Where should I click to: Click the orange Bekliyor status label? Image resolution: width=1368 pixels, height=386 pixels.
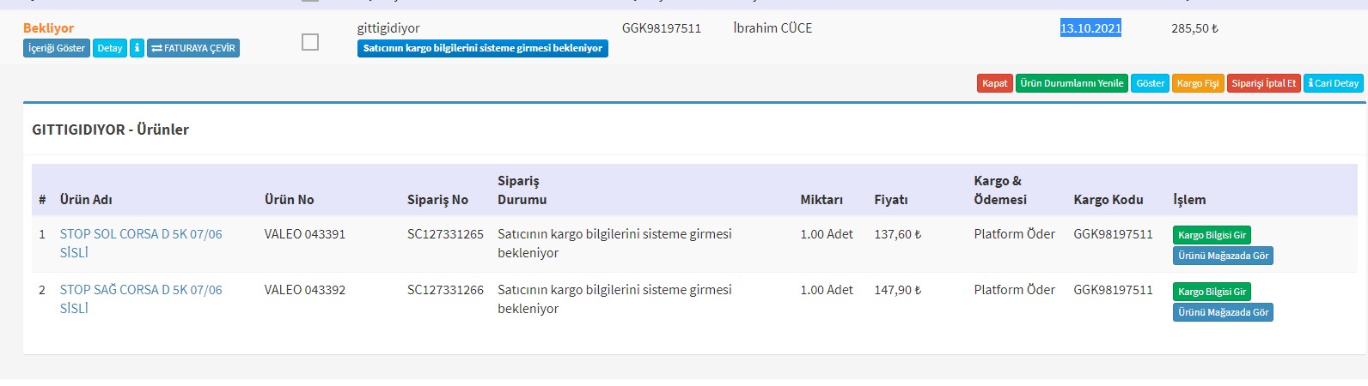pos(49,28)
